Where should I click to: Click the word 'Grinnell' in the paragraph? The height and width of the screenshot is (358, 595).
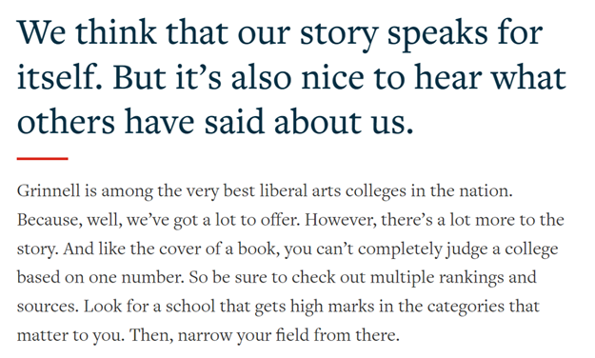tap(49, 191)
